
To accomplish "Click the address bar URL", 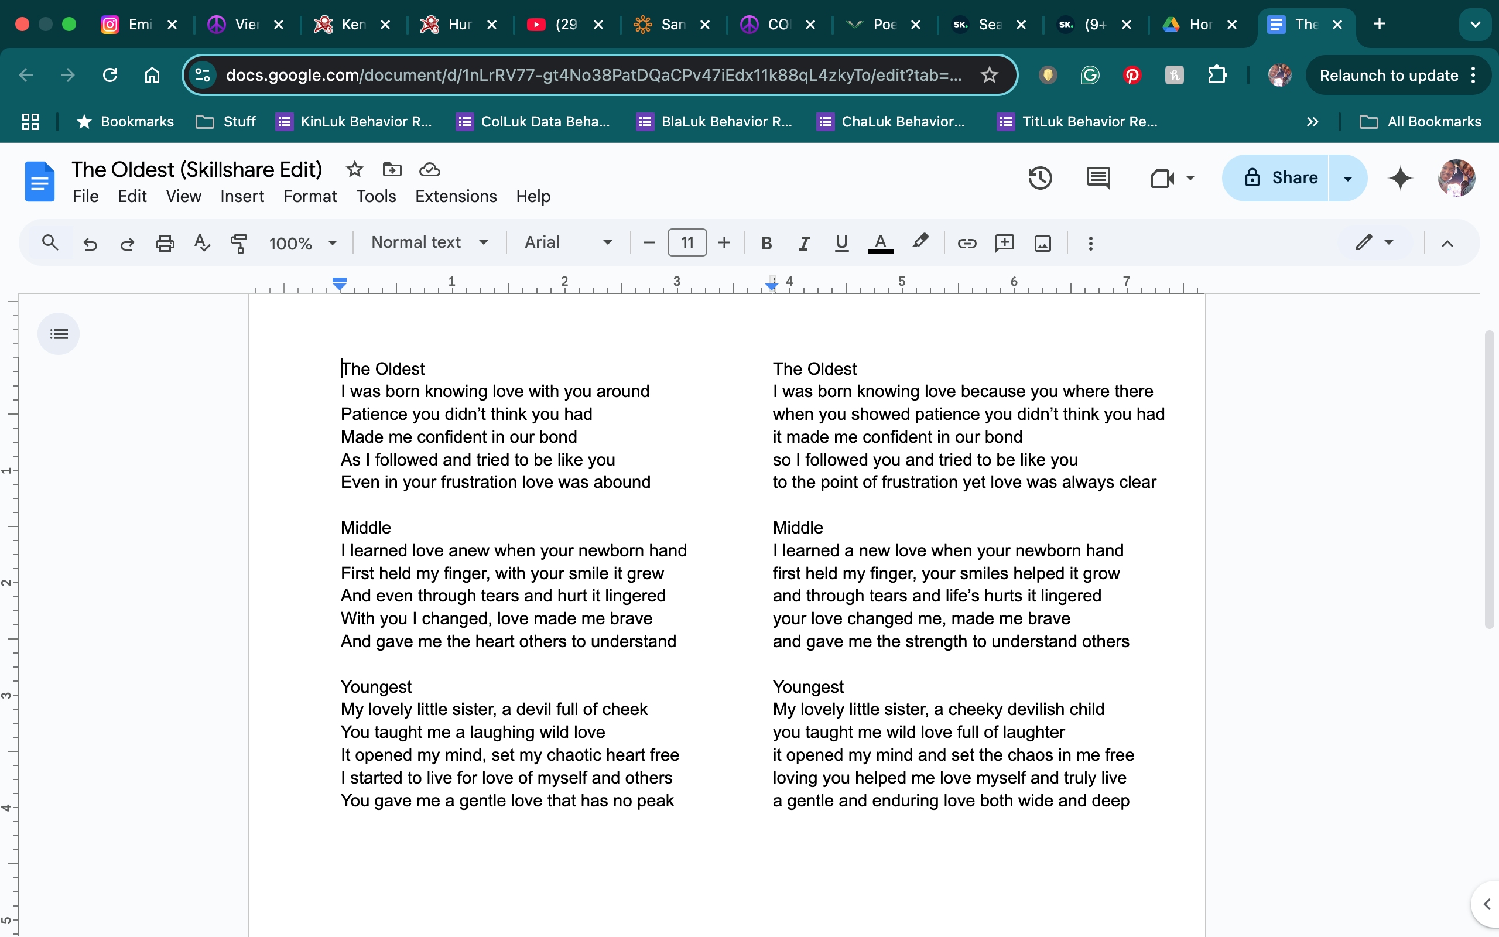I will tap(593, 75).
